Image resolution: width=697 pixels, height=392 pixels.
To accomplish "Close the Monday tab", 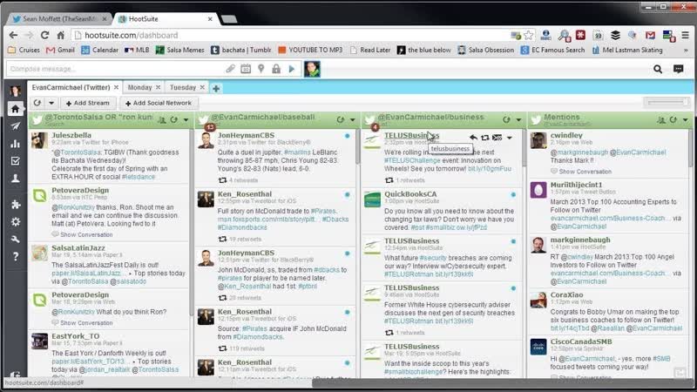I will tap(158, 88).
